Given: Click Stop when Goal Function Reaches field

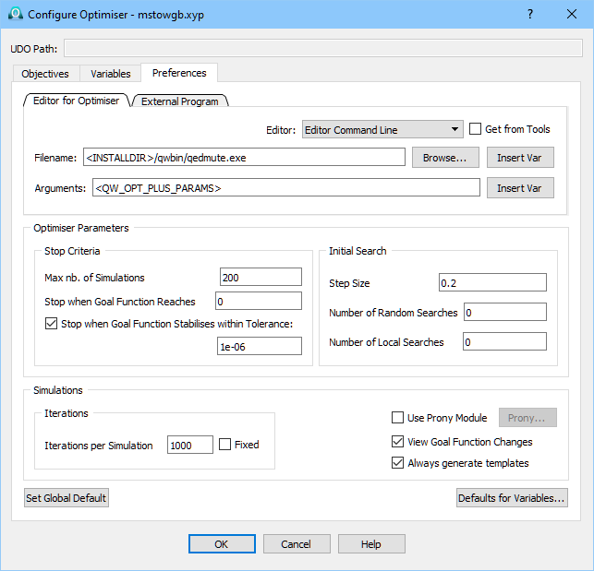Looking at the screenshot, I should (259, 301).
